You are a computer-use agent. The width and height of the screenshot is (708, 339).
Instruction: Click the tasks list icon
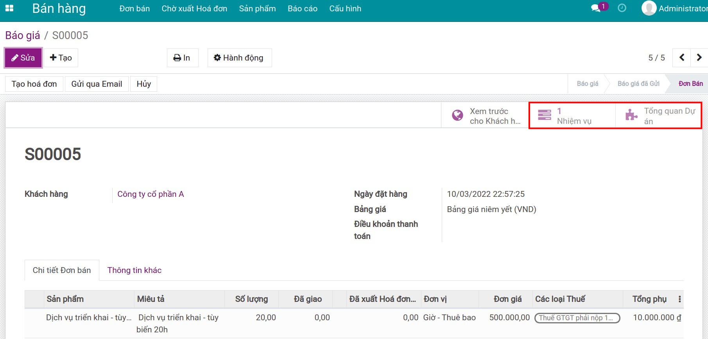(544, 115)
